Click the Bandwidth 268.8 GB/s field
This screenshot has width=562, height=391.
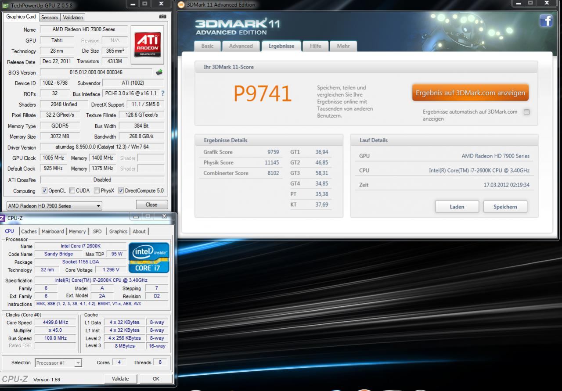[x=142, y=136]
